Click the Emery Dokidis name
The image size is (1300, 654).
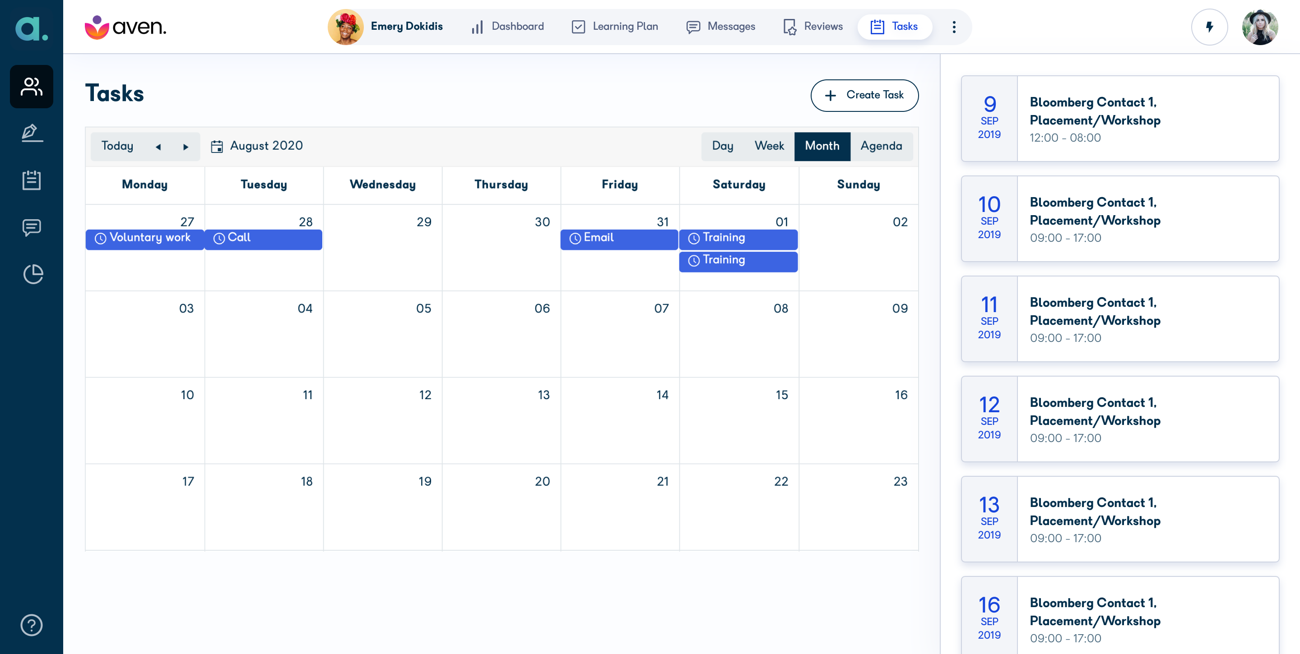point(406,27)
